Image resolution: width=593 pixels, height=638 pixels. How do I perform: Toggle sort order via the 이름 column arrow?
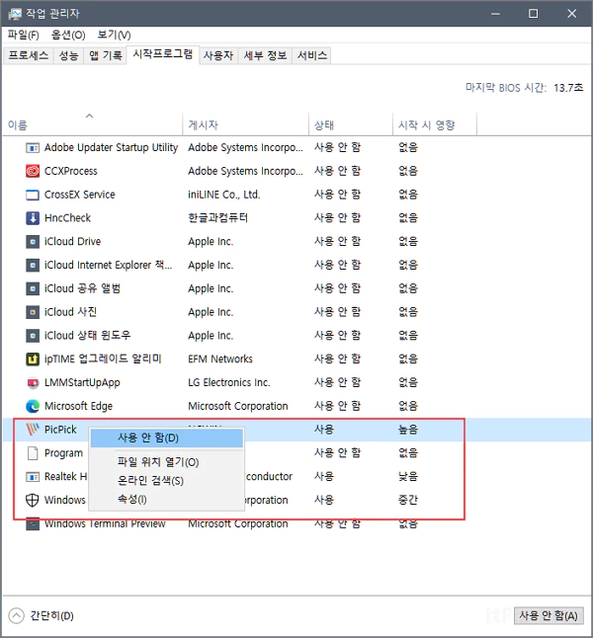click(x=90, y=116)
